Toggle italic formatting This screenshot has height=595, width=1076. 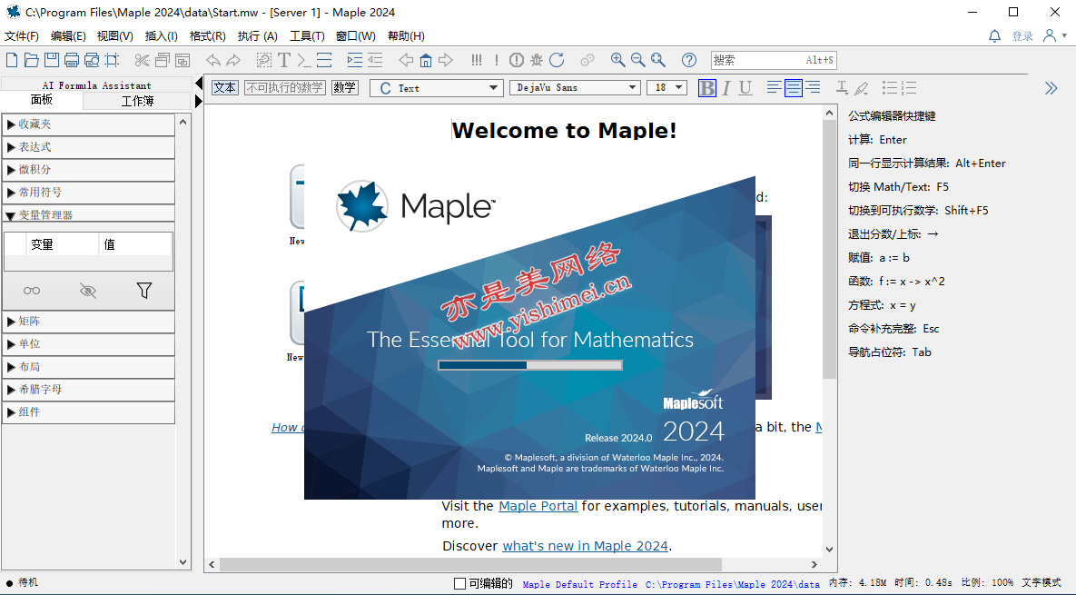point(726,88)
